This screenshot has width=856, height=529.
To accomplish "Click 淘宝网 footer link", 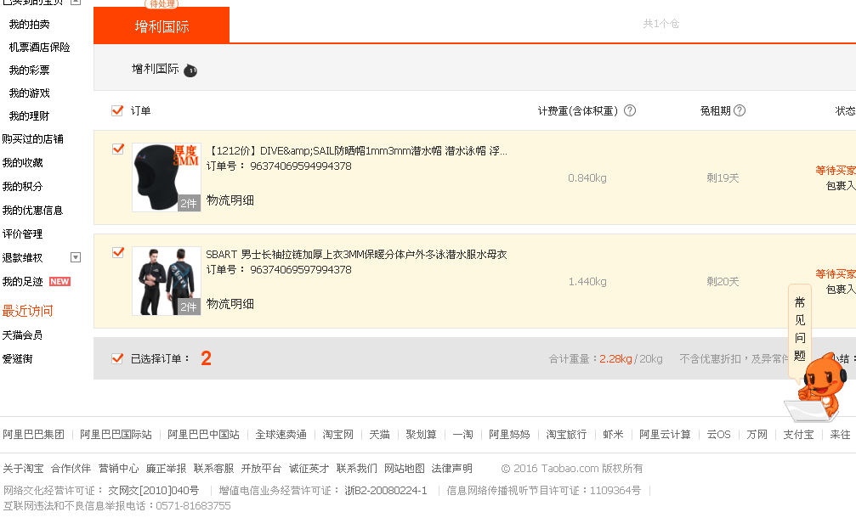I will click(x=338, y=435).
